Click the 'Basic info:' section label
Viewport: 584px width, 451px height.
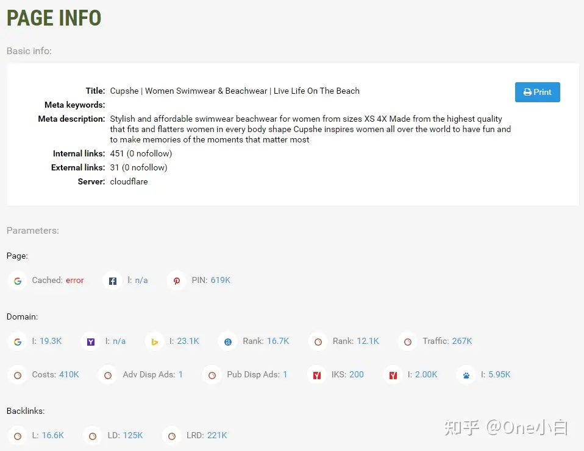(x=29, y=51)
